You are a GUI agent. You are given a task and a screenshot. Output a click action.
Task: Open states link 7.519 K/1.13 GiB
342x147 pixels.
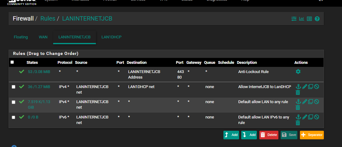click(x=39, y=105)
